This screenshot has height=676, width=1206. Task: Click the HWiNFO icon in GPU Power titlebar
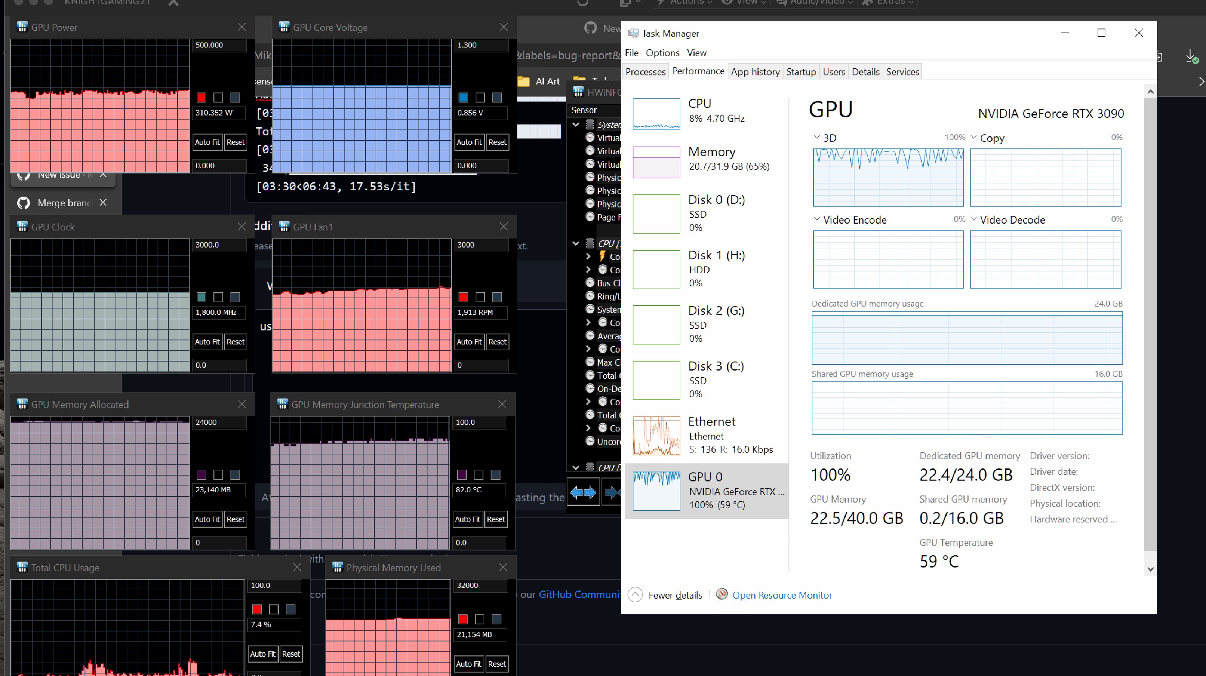[x=22, y=27]
